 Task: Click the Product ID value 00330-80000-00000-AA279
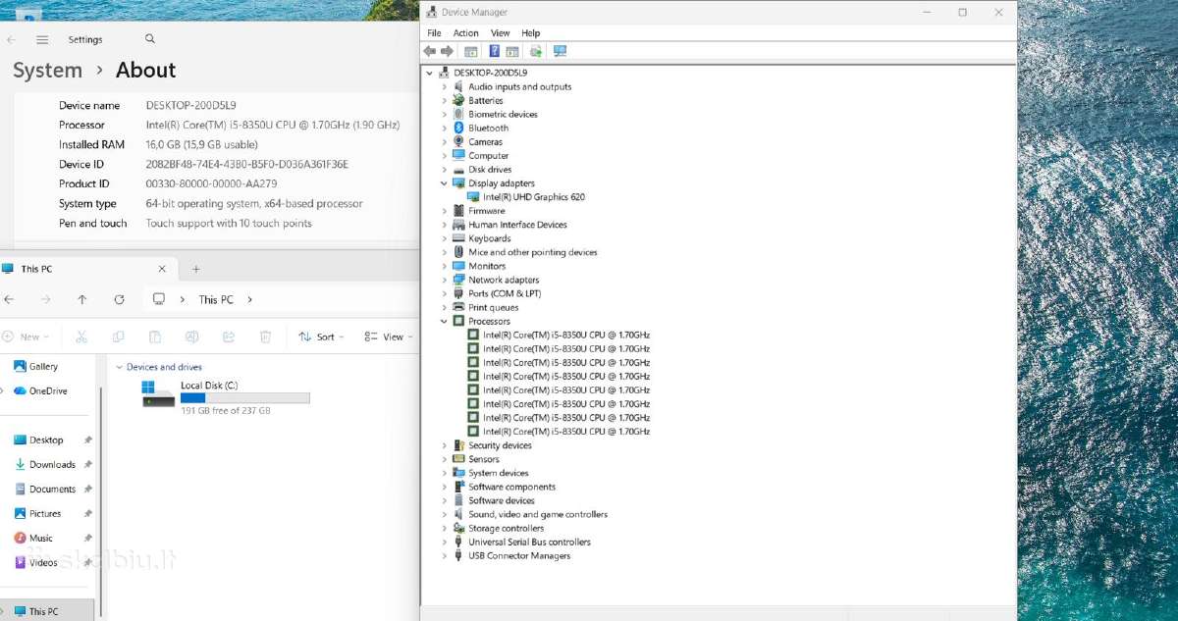click(x=211, y=184)
